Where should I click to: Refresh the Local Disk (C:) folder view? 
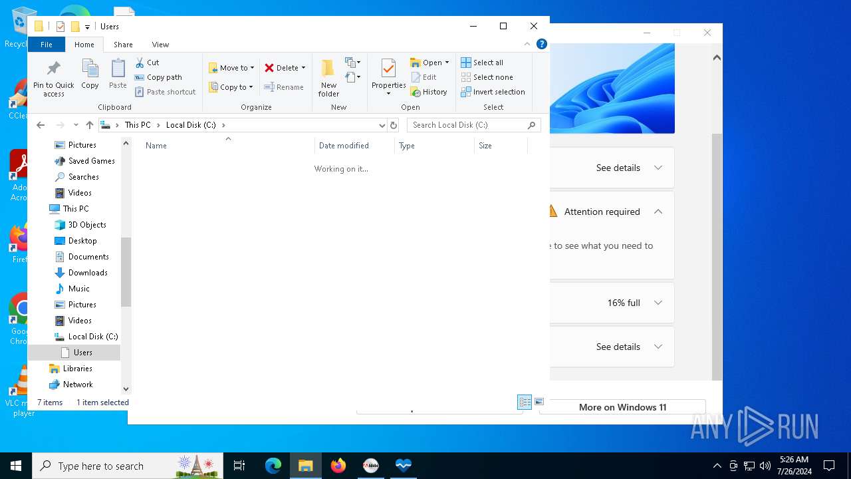tap(394, 125)
